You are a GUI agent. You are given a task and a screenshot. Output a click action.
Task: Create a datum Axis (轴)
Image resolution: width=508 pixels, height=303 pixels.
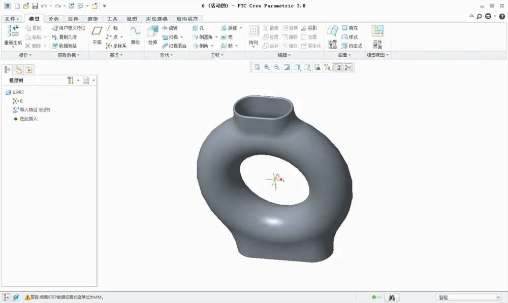click(x=112, y=28)
